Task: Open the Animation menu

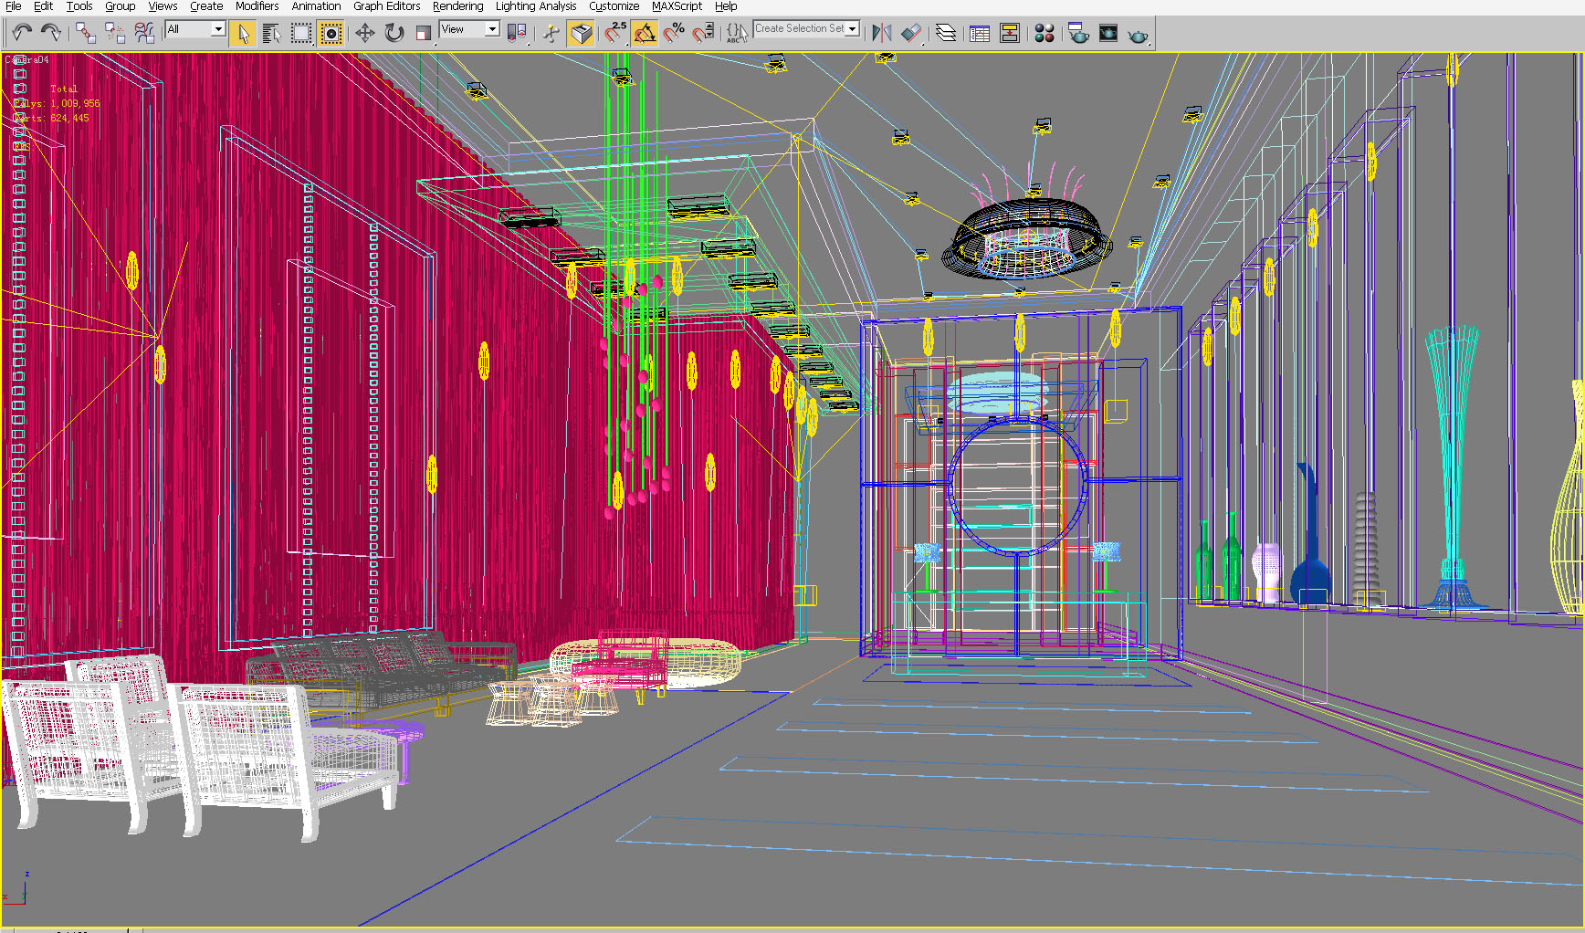Action: pyautogui.click(x=316, y=6)
